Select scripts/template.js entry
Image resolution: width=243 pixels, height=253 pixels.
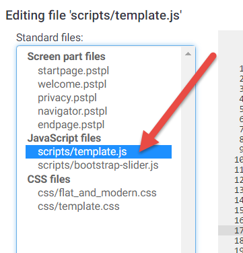click(x=98, y=152)
